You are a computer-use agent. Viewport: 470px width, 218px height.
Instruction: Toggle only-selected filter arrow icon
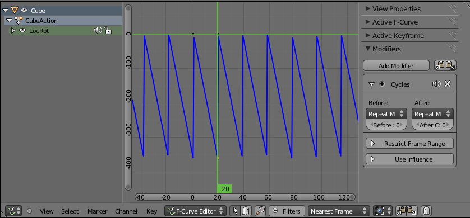[x=235, y=211]
